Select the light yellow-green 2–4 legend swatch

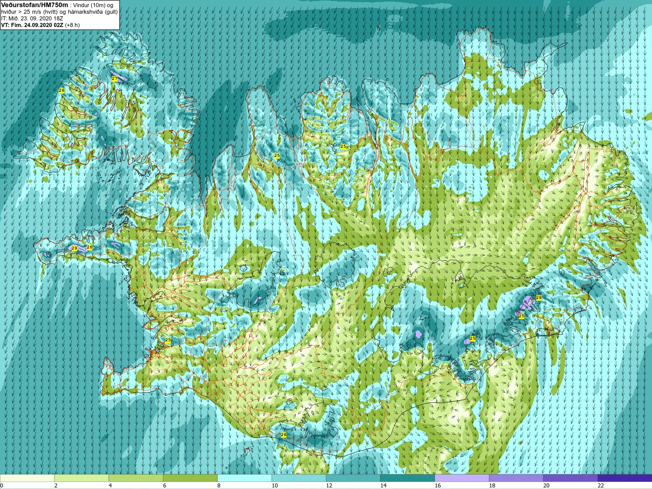point(81,478)
